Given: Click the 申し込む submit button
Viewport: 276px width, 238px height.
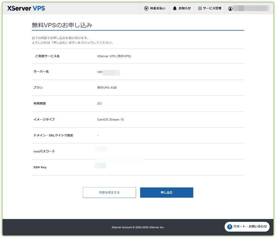Looking at the screenshot, I should pos(167,192).
